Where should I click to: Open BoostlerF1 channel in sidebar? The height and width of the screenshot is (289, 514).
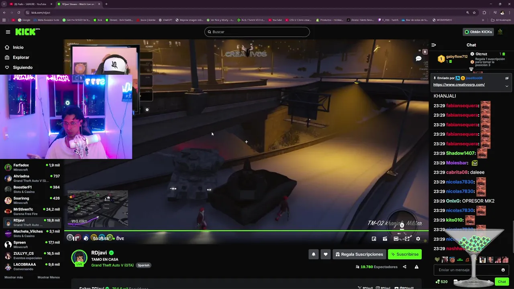[32, 189]
